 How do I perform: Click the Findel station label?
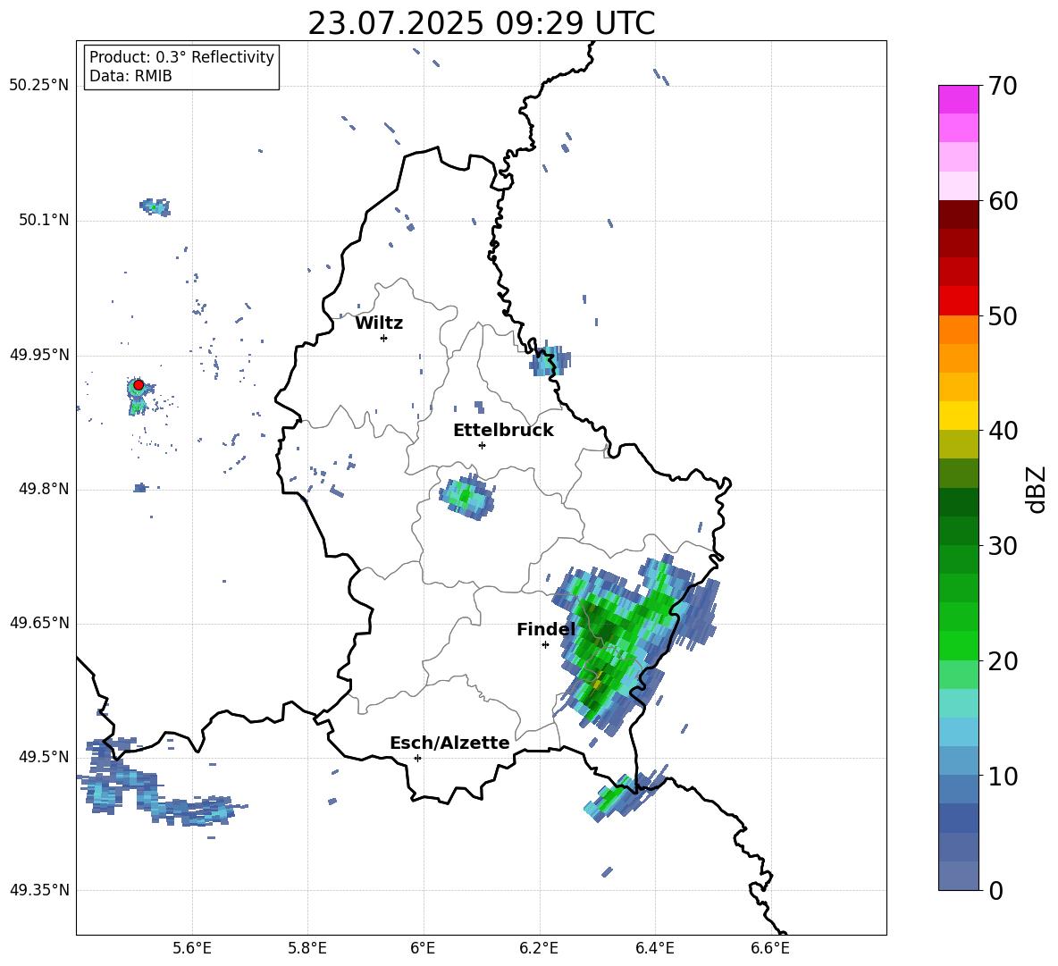click(x=546, y=629)
